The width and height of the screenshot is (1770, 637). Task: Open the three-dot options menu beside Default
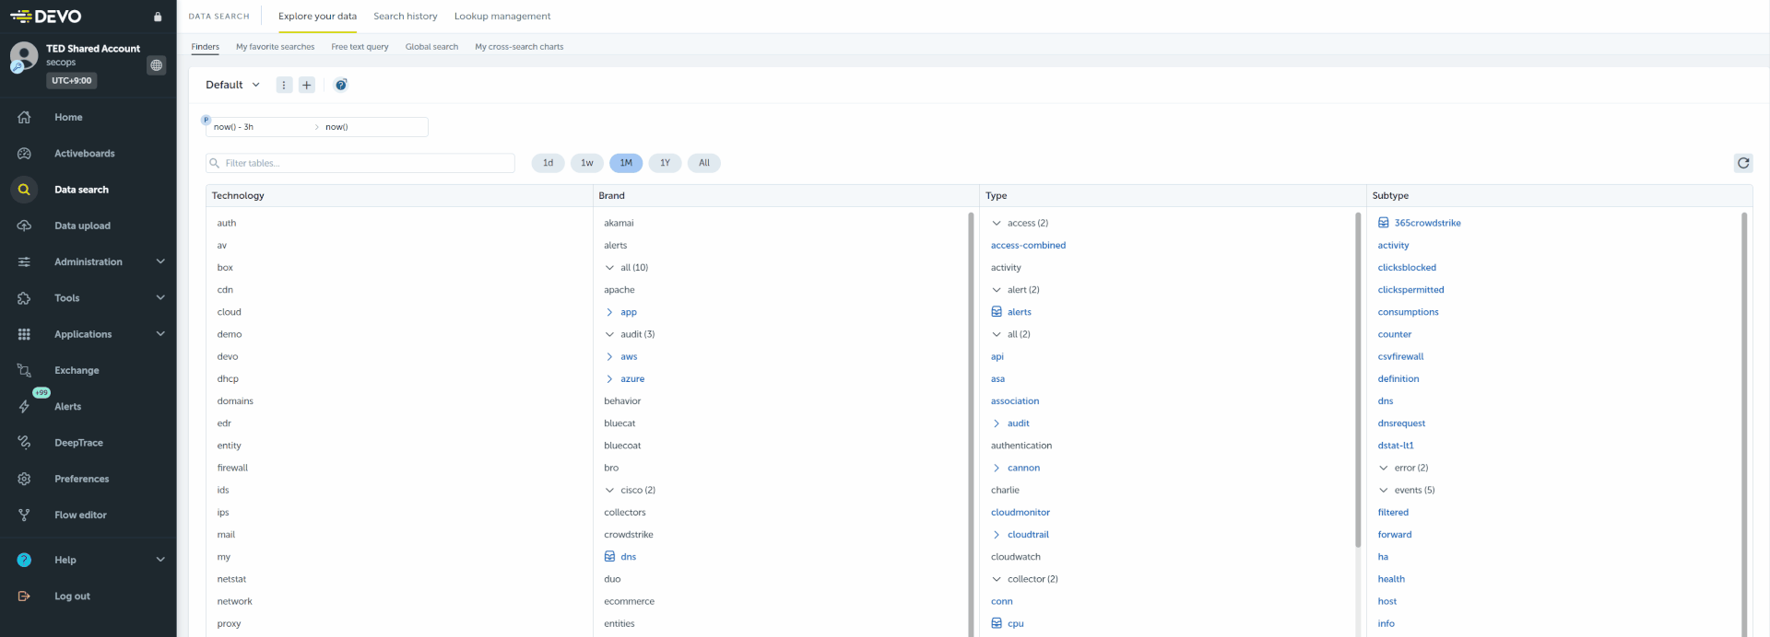(x=284, y=85)
